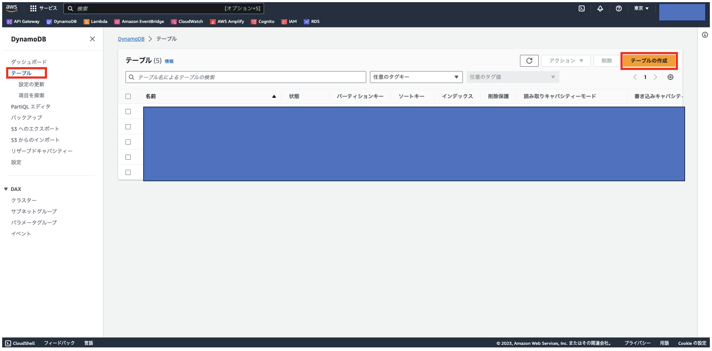
Task: Open the services grid menu icon
Action: coord(33,8)
